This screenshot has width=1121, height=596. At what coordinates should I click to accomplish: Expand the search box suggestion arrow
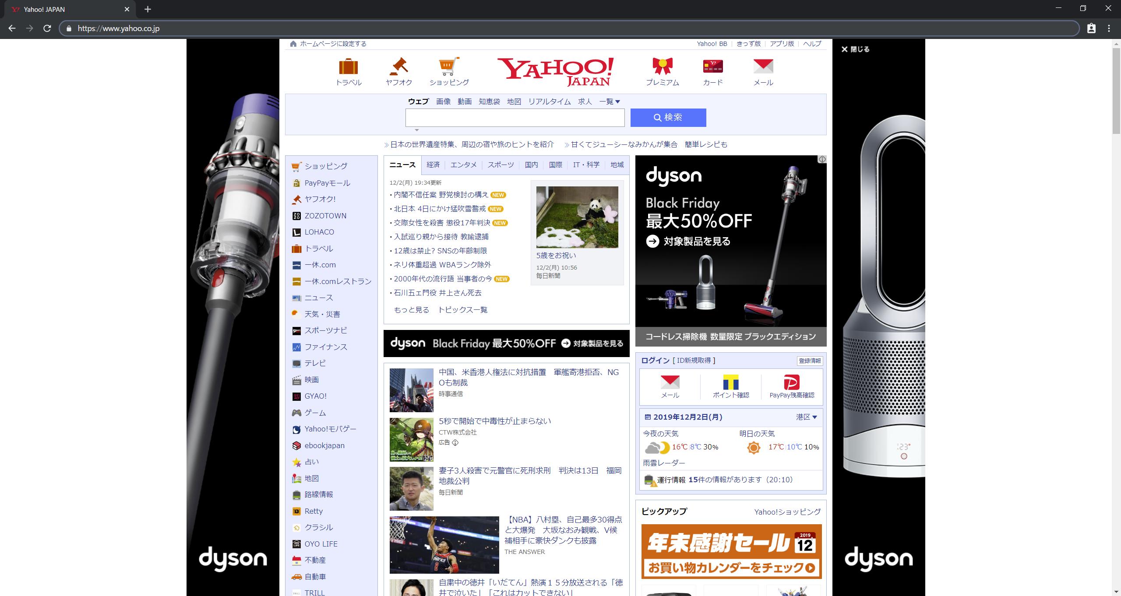point(417,130)
